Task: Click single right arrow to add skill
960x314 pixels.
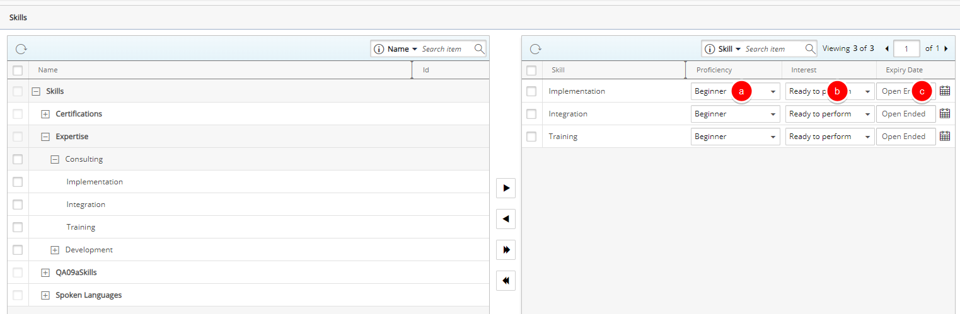Action: [506, 188]
